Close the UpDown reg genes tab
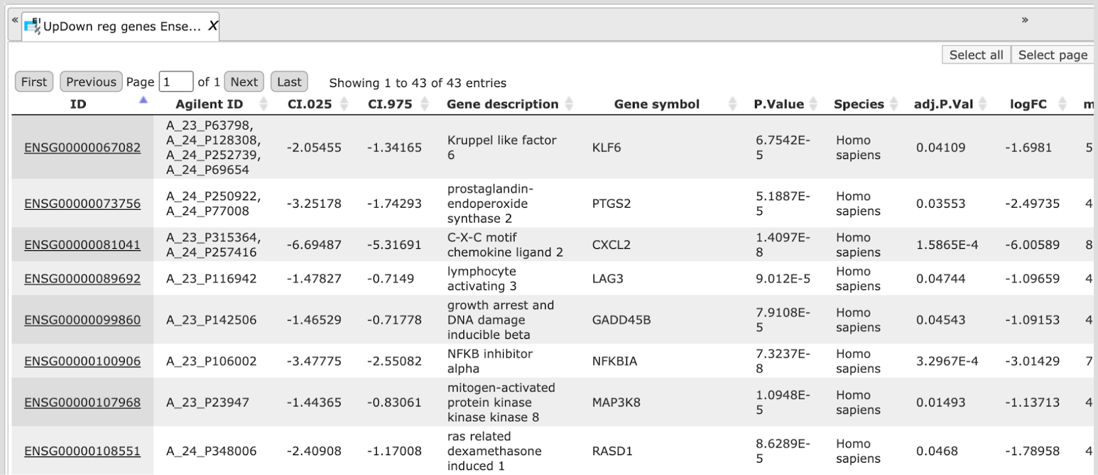The width and height of the screenshot is (1098, 475). click(213, 26)
